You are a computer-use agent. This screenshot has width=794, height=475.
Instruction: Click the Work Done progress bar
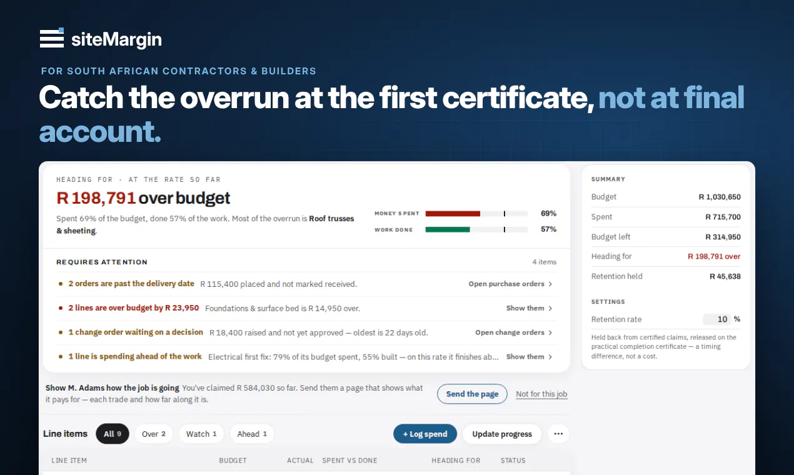coord(476,230)
